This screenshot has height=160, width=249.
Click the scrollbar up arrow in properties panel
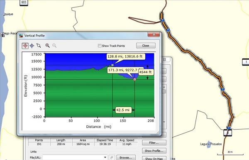pyautogui.click(x=164, y=87)
